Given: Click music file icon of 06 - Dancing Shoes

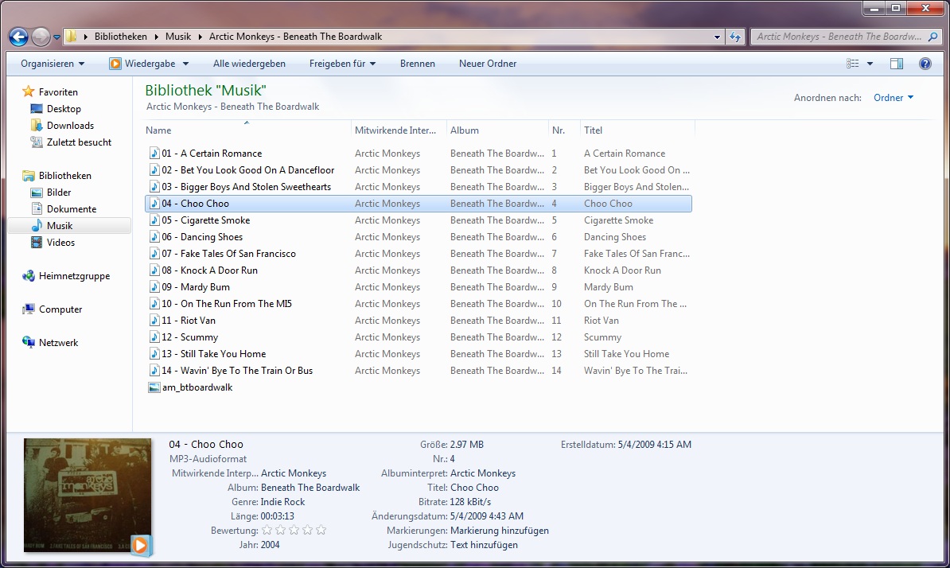Looking at the screenshot, I should (x=154, y=237).
